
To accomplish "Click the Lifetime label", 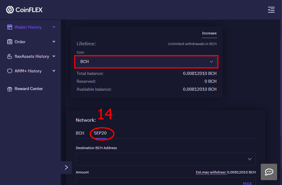I will (x=86, y=44).
